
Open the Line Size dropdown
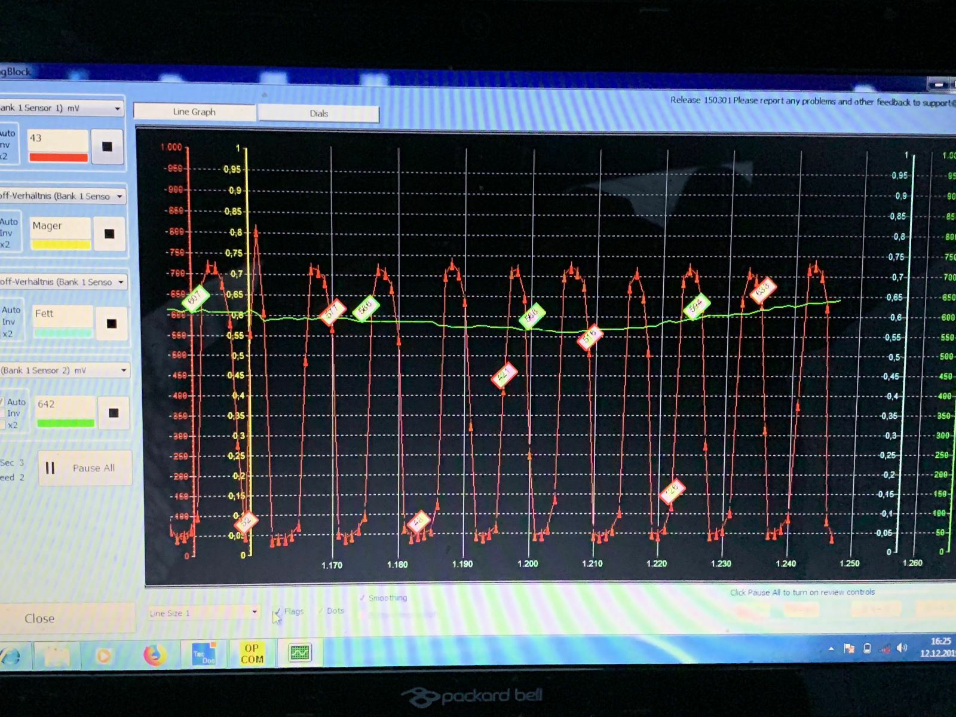[x=255, y=612]
